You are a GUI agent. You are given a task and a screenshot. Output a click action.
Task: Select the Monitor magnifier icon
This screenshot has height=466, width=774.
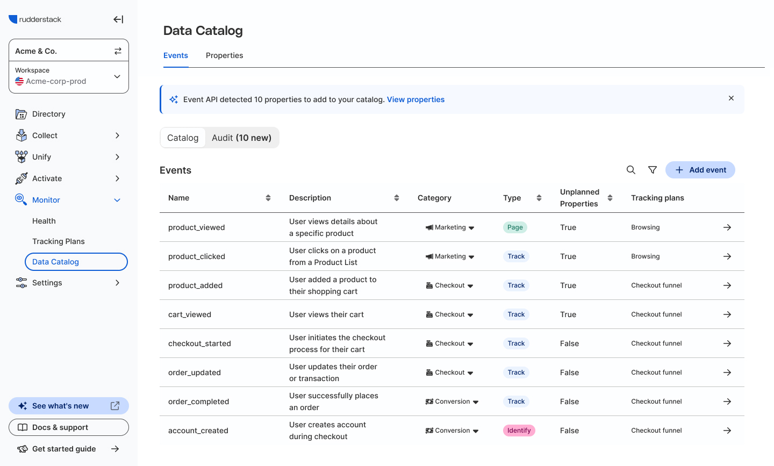[20, 199]
